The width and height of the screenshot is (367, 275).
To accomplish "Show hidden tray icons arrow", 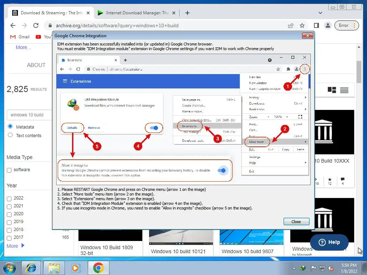I will point(294,268).
